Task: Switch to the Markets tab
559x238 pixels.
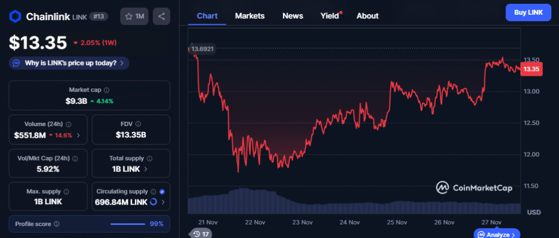Action: pos(249,16)
